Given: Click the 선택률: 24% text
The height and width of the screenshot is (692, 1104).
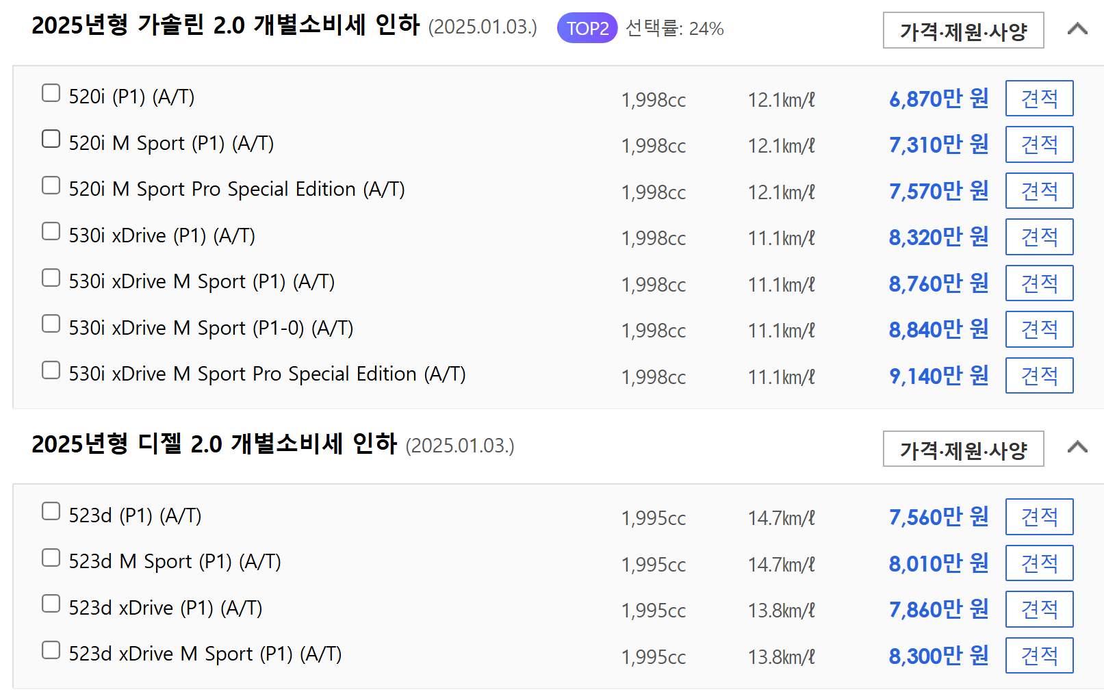Looking at the screenshot, I should [x=675, y=29].
